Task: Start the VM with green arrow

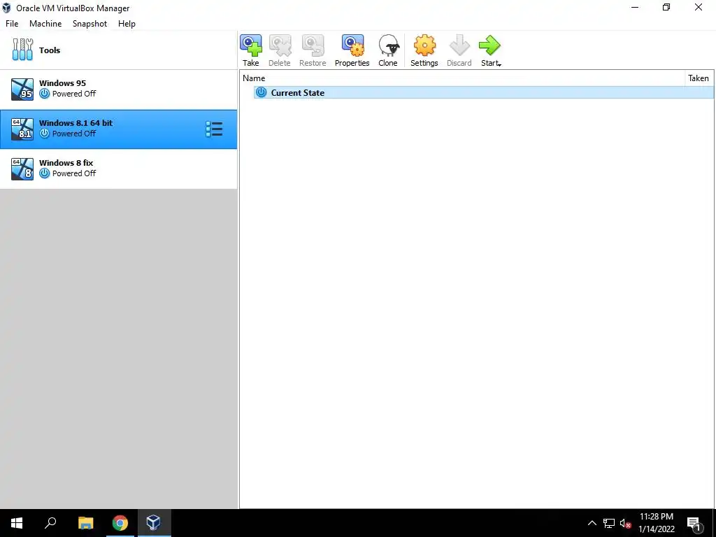Action: point(489,45)
